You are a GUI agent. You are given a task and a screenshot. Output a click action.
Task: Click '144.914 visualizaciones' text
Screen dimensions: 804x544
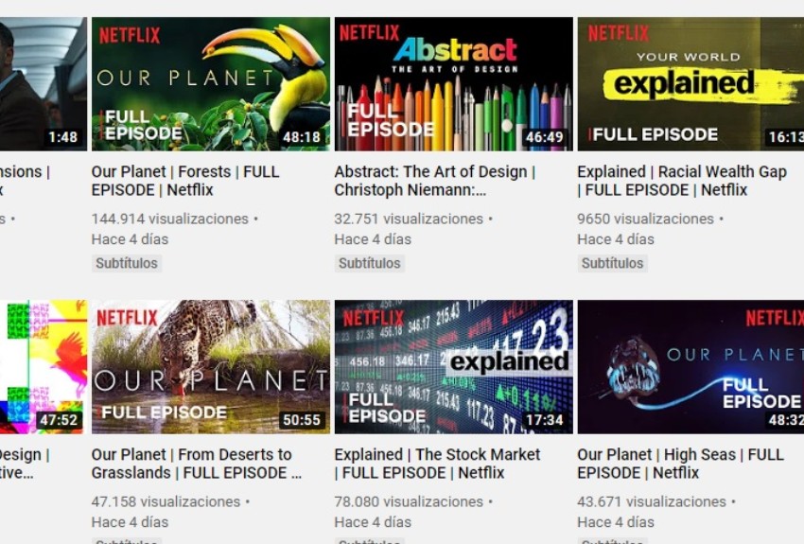tap(170, 219)
